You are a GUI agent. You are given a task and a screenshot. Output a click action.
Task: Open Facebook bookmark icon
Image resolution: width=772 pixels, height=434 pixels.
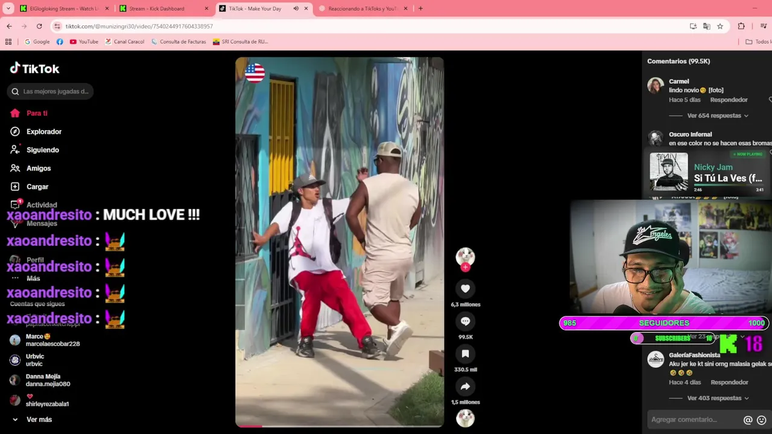(x=60, y=42)
